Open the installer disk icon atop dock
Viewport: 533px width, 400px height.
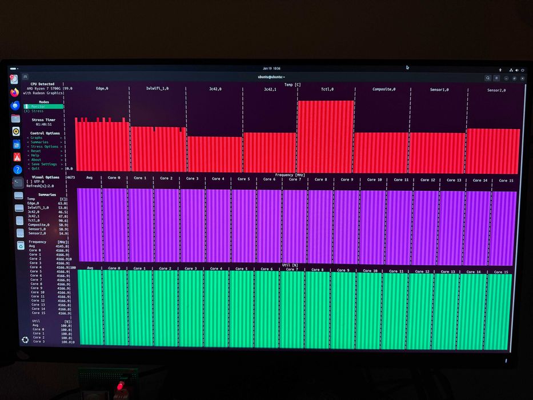click(14, 79)
